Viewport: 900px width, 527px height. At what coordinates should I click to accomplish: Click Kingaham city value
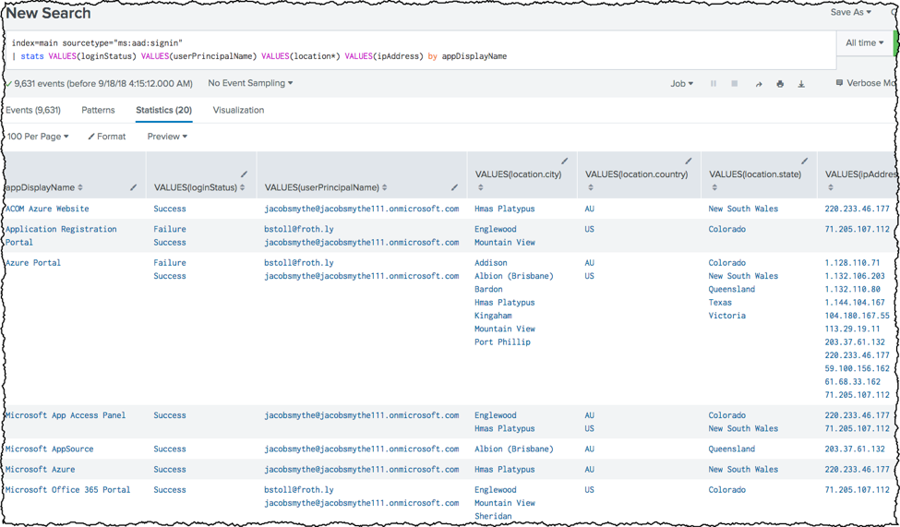tap(493, 316)
